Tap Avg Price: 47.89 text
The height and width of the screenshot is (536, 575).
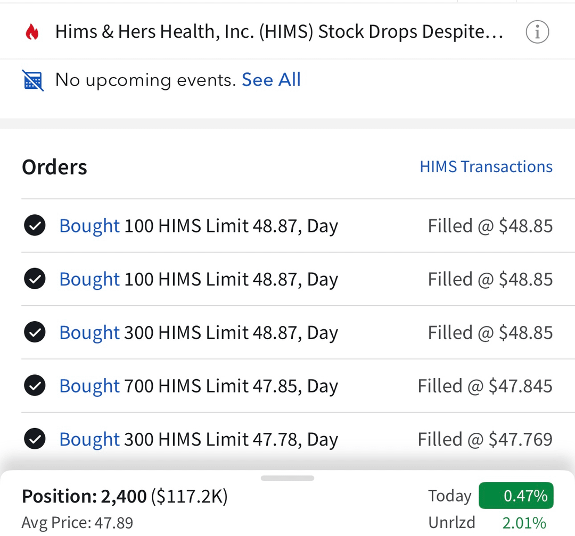click(x=77, y=523)
